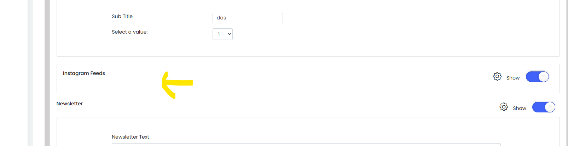Screen dimensions: 568x146
Task: Open the Newsletter settings gear
Action: 504,107
